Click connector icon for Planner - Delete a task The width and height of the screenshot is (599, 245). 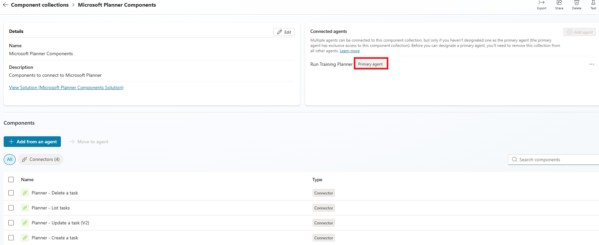coord(25,193)
